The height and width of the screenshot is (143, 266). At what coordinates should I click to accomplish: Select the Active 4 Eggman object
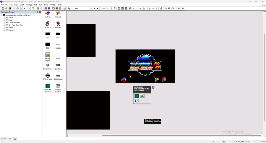tap(58, 24)
